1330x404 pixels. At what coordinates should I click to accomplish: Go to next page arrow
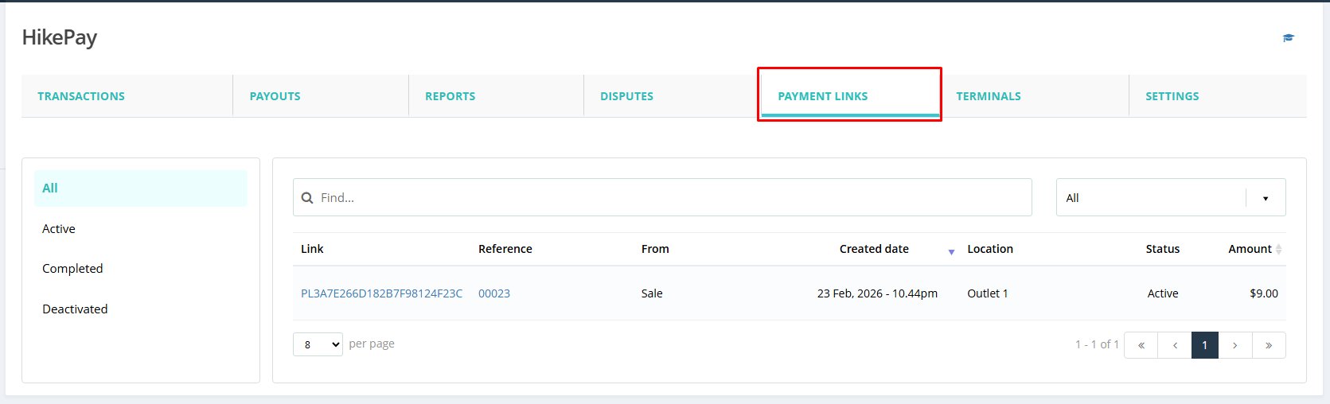tap(1234, 345)
